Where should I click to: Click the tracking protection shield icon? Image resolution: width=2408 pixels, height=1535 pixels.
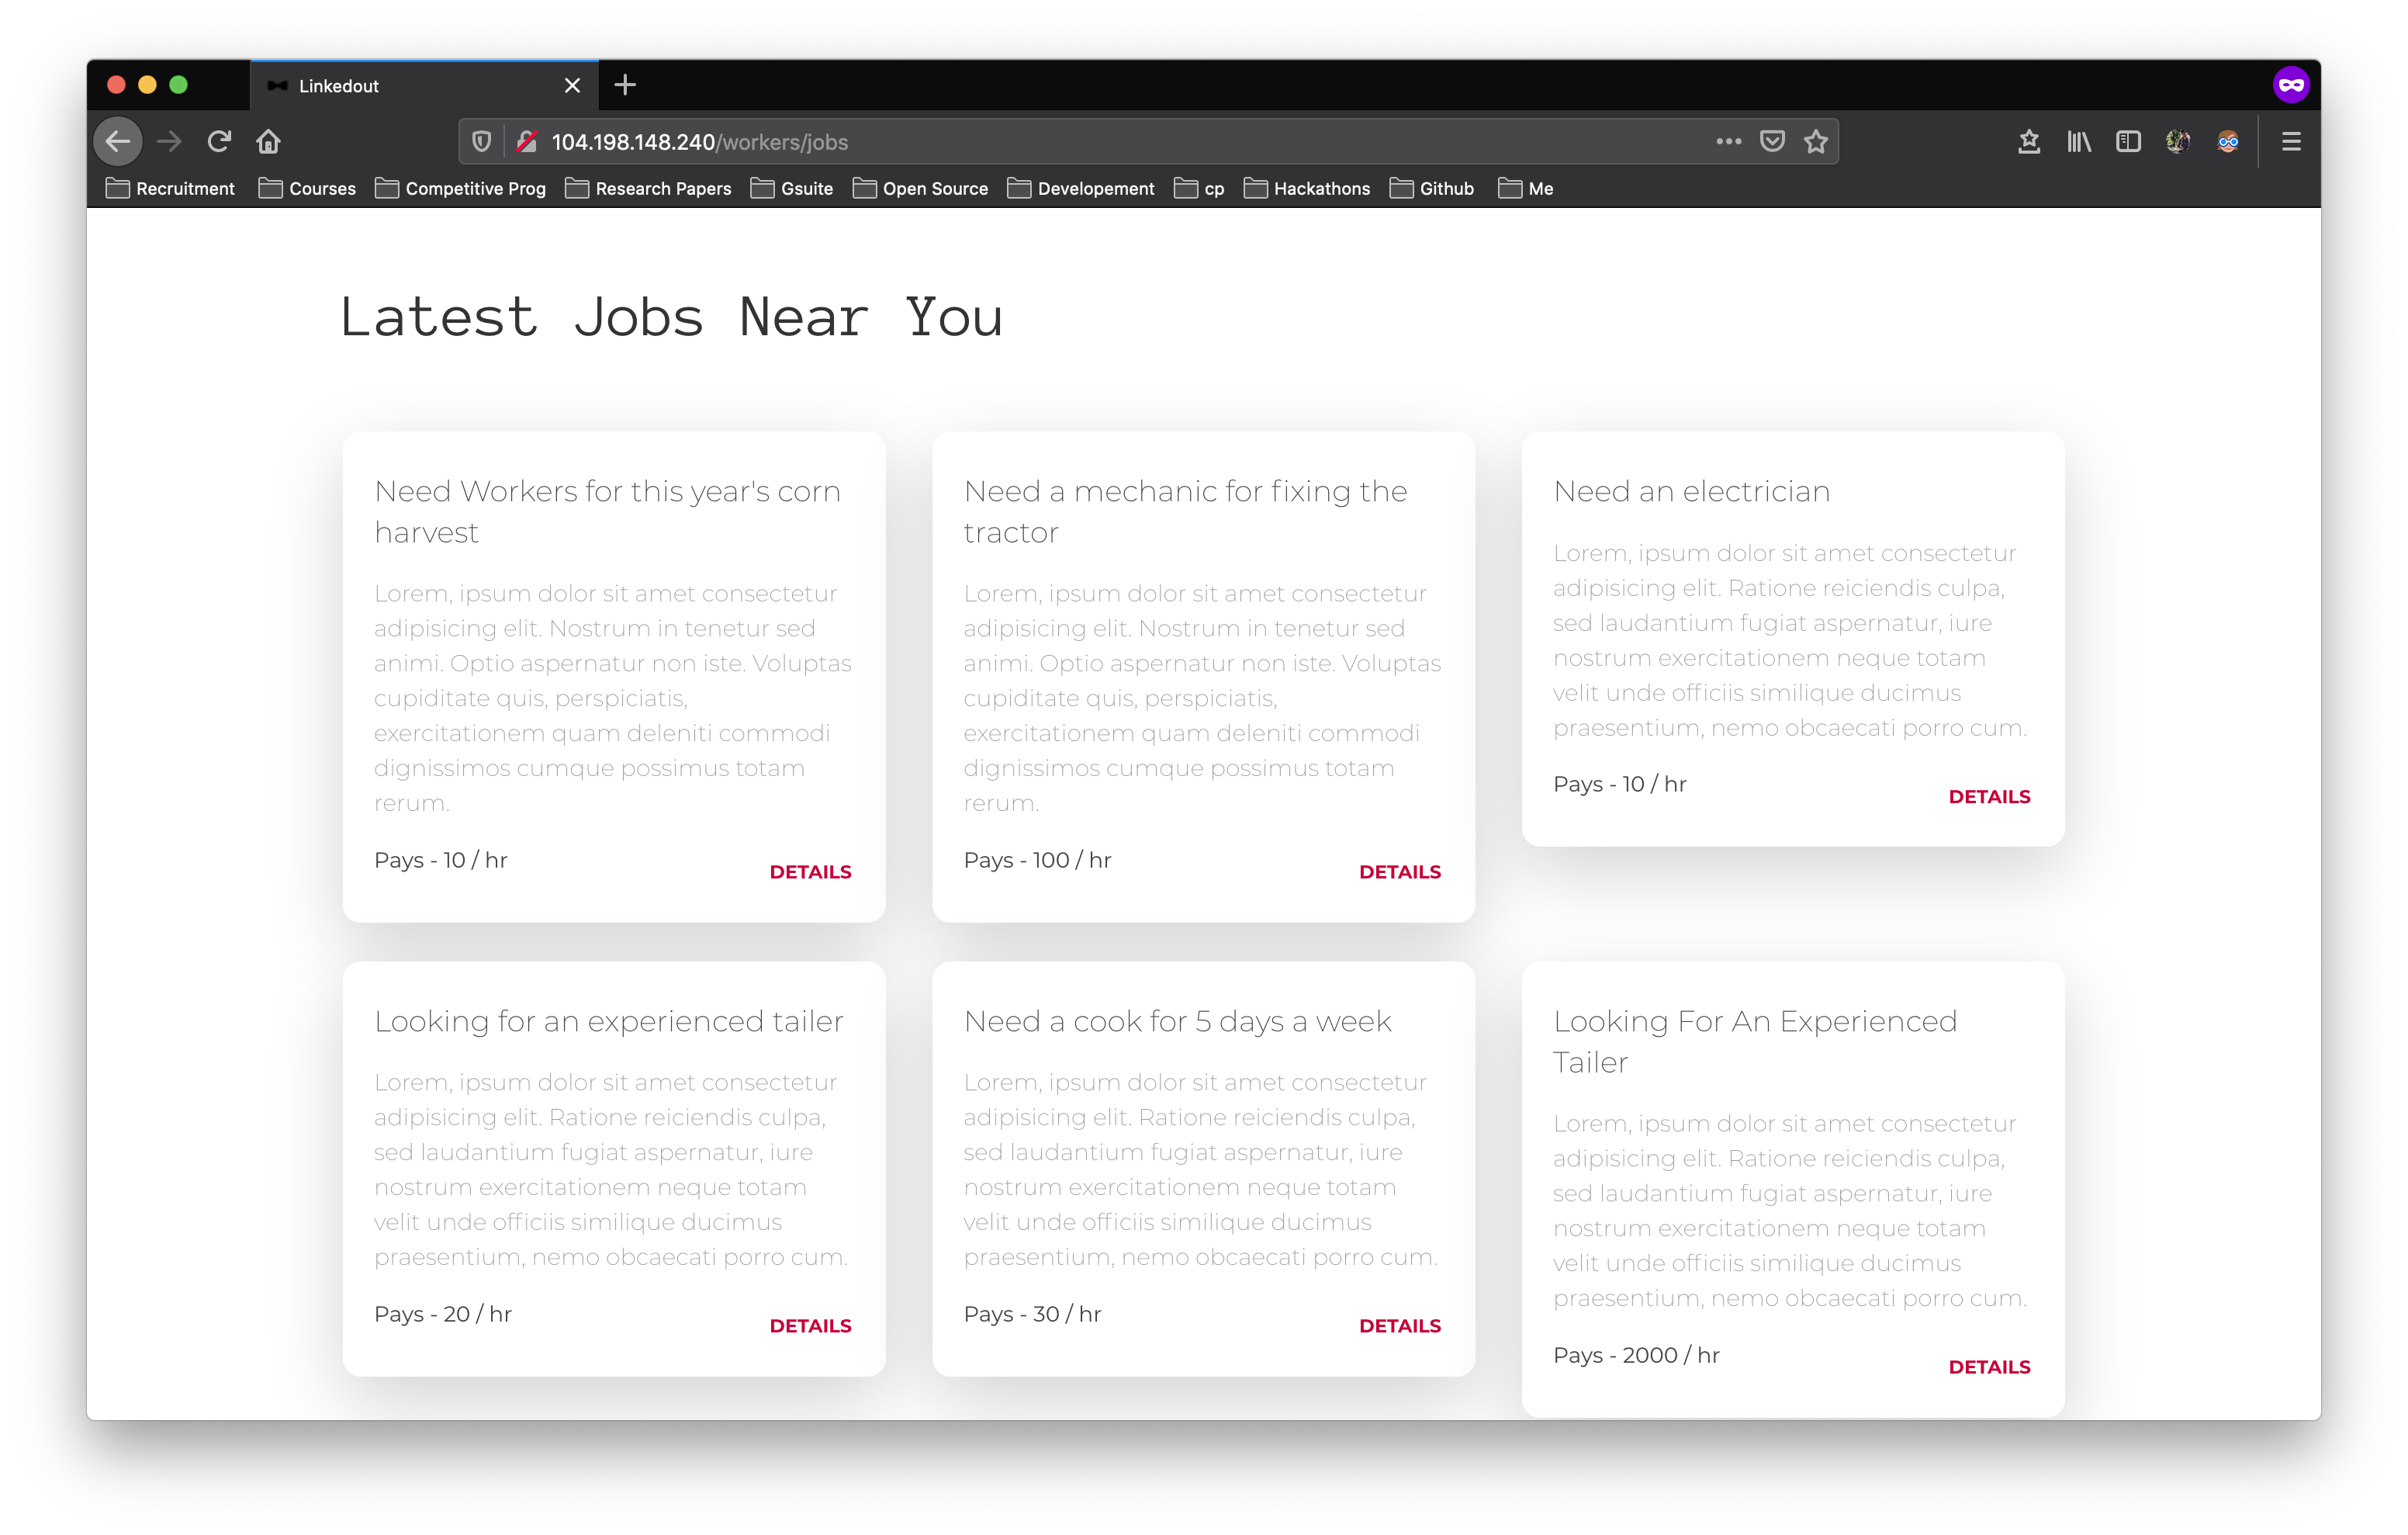pyautogui.click(x=481, y=141)
